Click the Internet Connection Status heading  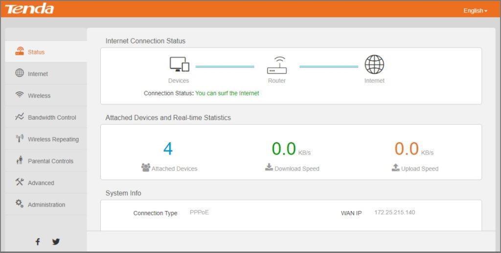[x=145, y=41]
